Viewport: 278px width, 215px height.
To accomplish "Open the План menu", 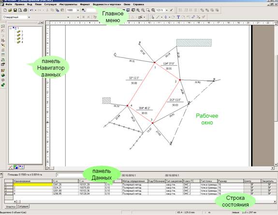I will pyautogui.click(x=38, y=4).
